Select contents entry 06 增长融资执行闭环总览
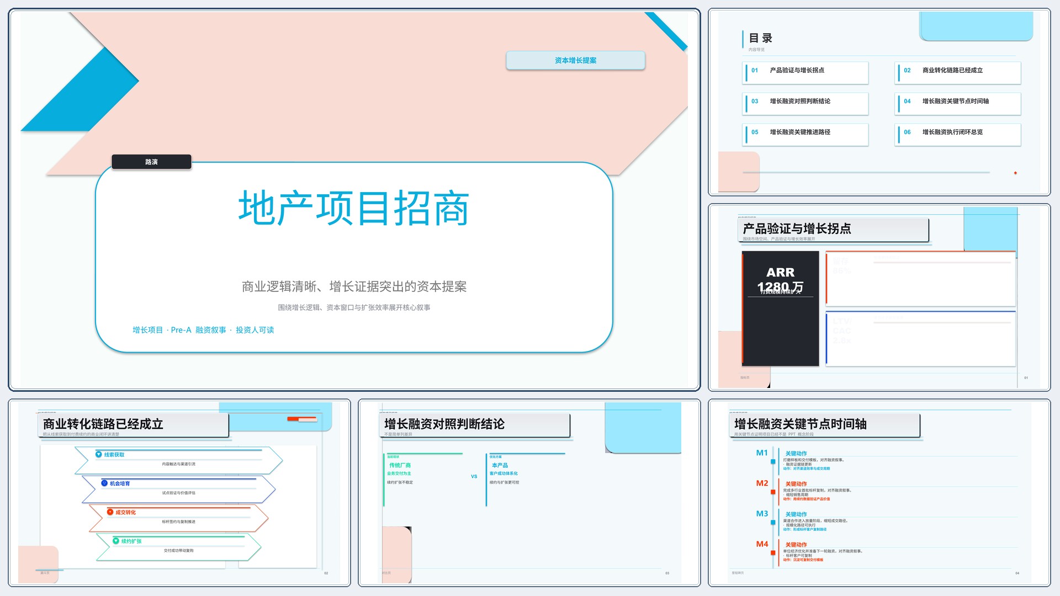This screenshot has width=1060, height=596. coord(958,134)
